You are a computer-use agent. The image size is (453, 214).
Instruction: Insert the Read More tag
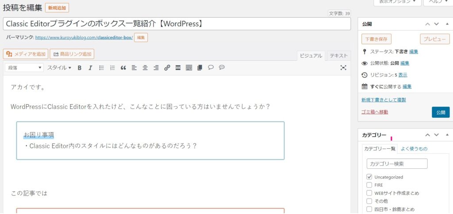(x=178, y=68)
